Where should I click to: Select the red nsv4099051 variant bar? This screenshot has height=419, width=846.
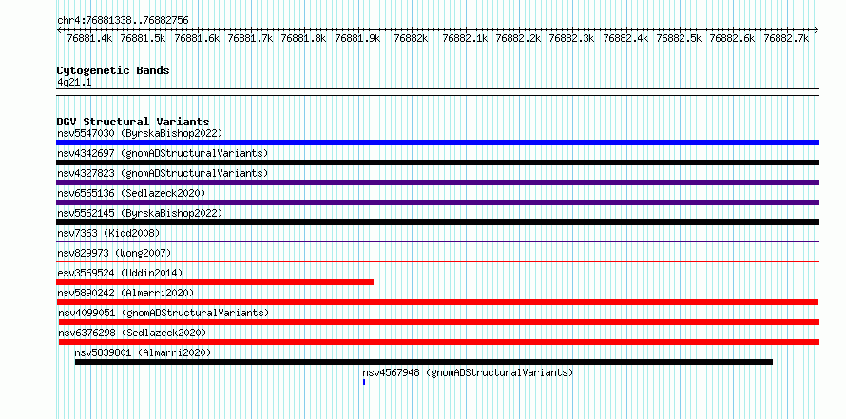pyautogui.click(x=439, y=322)
